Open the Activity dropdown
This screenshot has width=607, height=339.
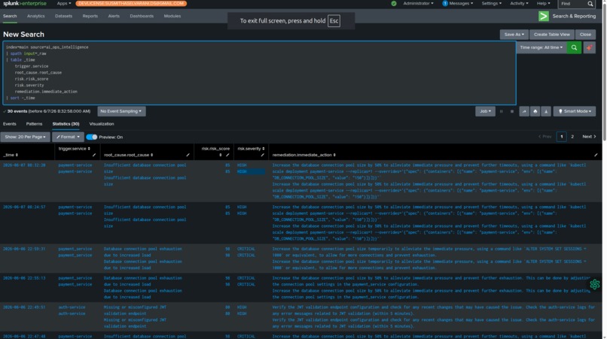click(519, 4)
